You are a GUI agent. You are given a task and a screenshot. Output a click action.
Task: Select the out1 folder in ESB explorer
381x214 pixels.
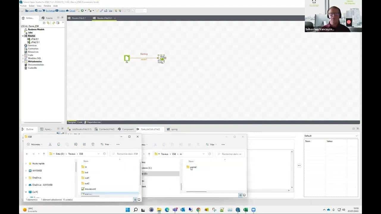click(85, 178)
